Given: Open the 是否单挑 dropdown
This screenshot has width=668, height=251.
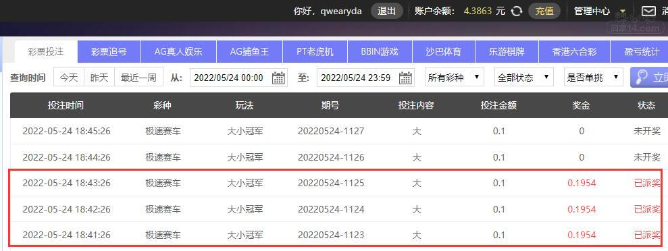Looking at the screenshot, I should point(594,78).
